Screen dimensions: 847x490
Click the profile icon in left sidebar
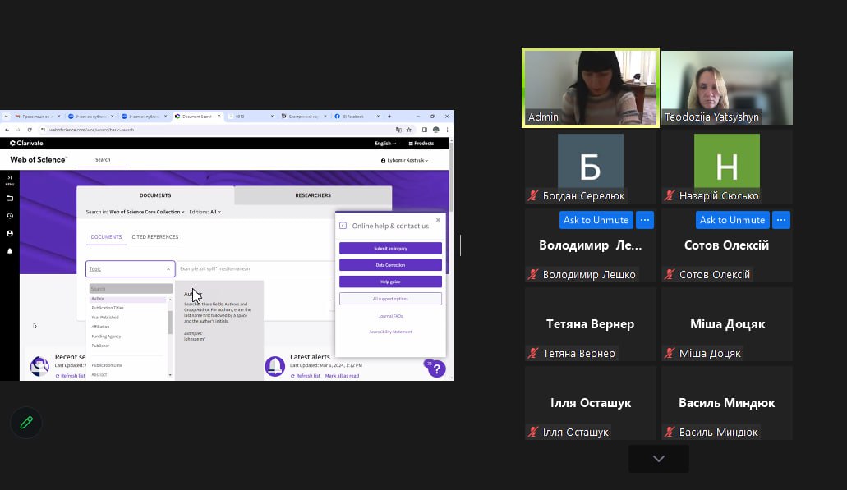point(10,234)
